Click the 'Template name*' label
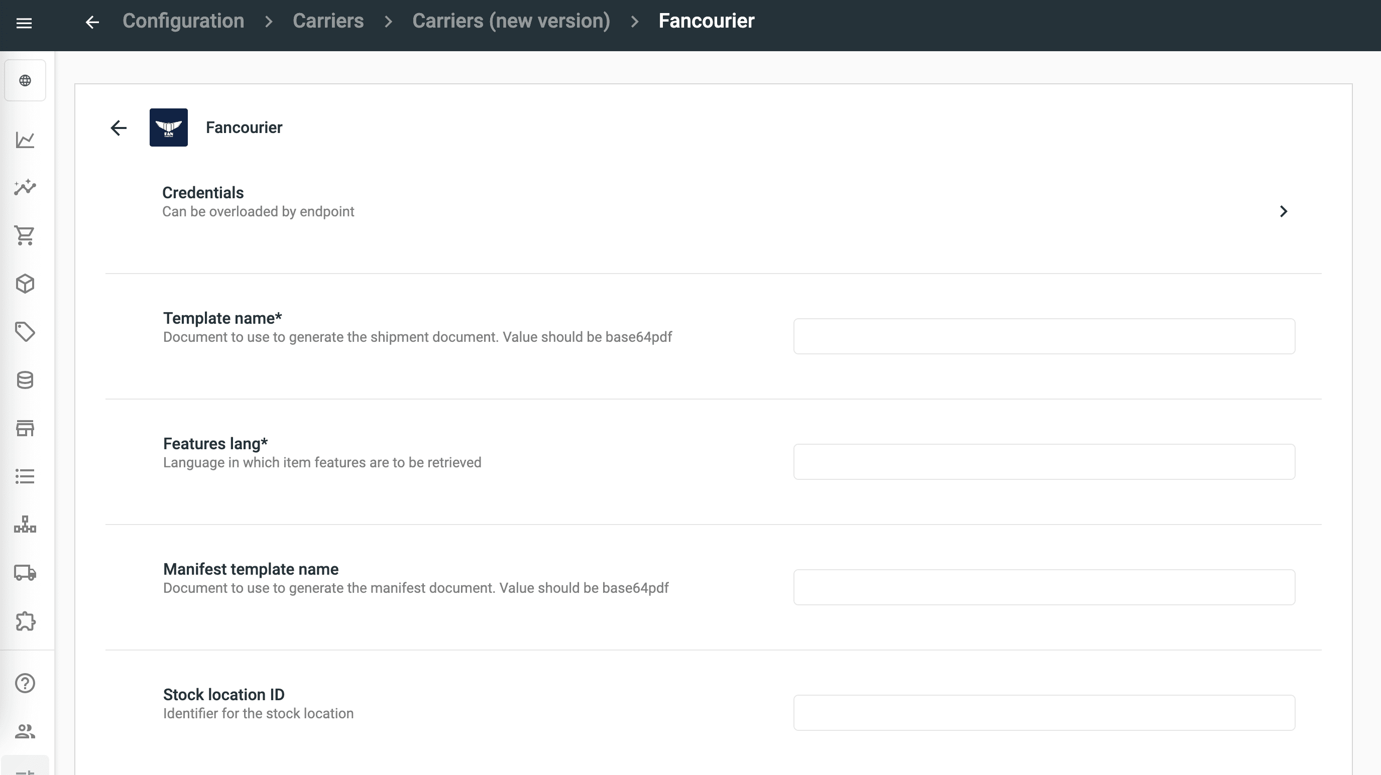Screen dimensions: 1381x775 pos(222,318)
